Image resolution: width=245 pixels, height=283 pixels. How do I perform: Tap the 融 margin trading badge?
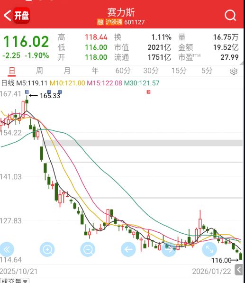point(100,22)
